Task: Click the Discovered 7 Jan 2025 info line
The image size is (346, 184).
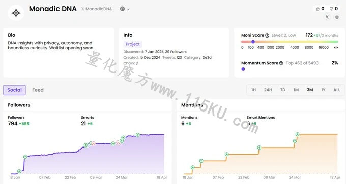Action: pyautogui.click(x=155, y=52)
